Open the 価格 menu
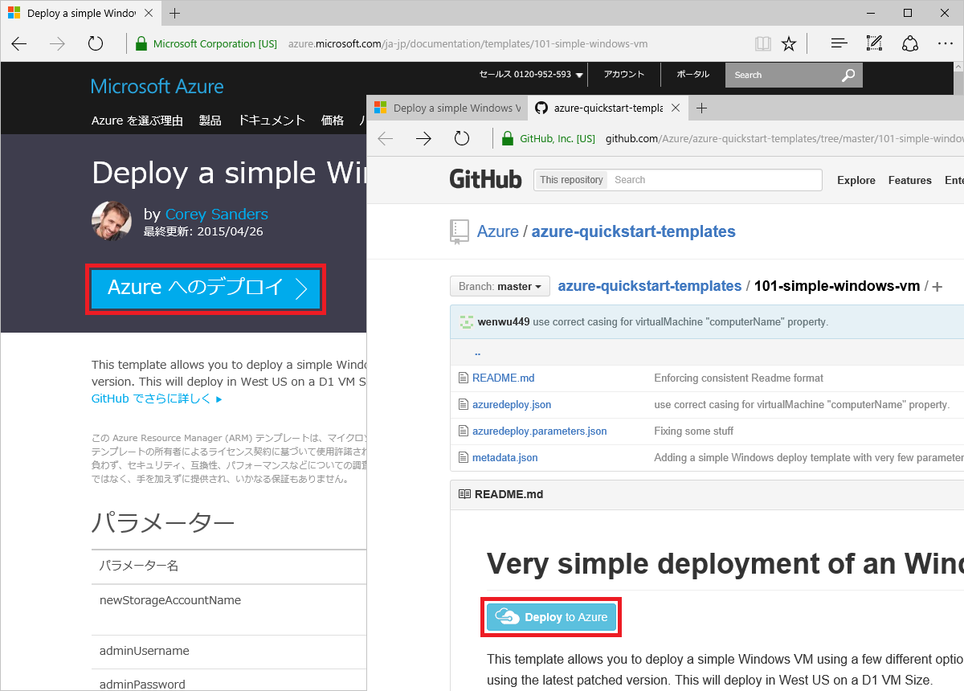The height and width of the screenshot is (691, 964). (x=333, y=121)
